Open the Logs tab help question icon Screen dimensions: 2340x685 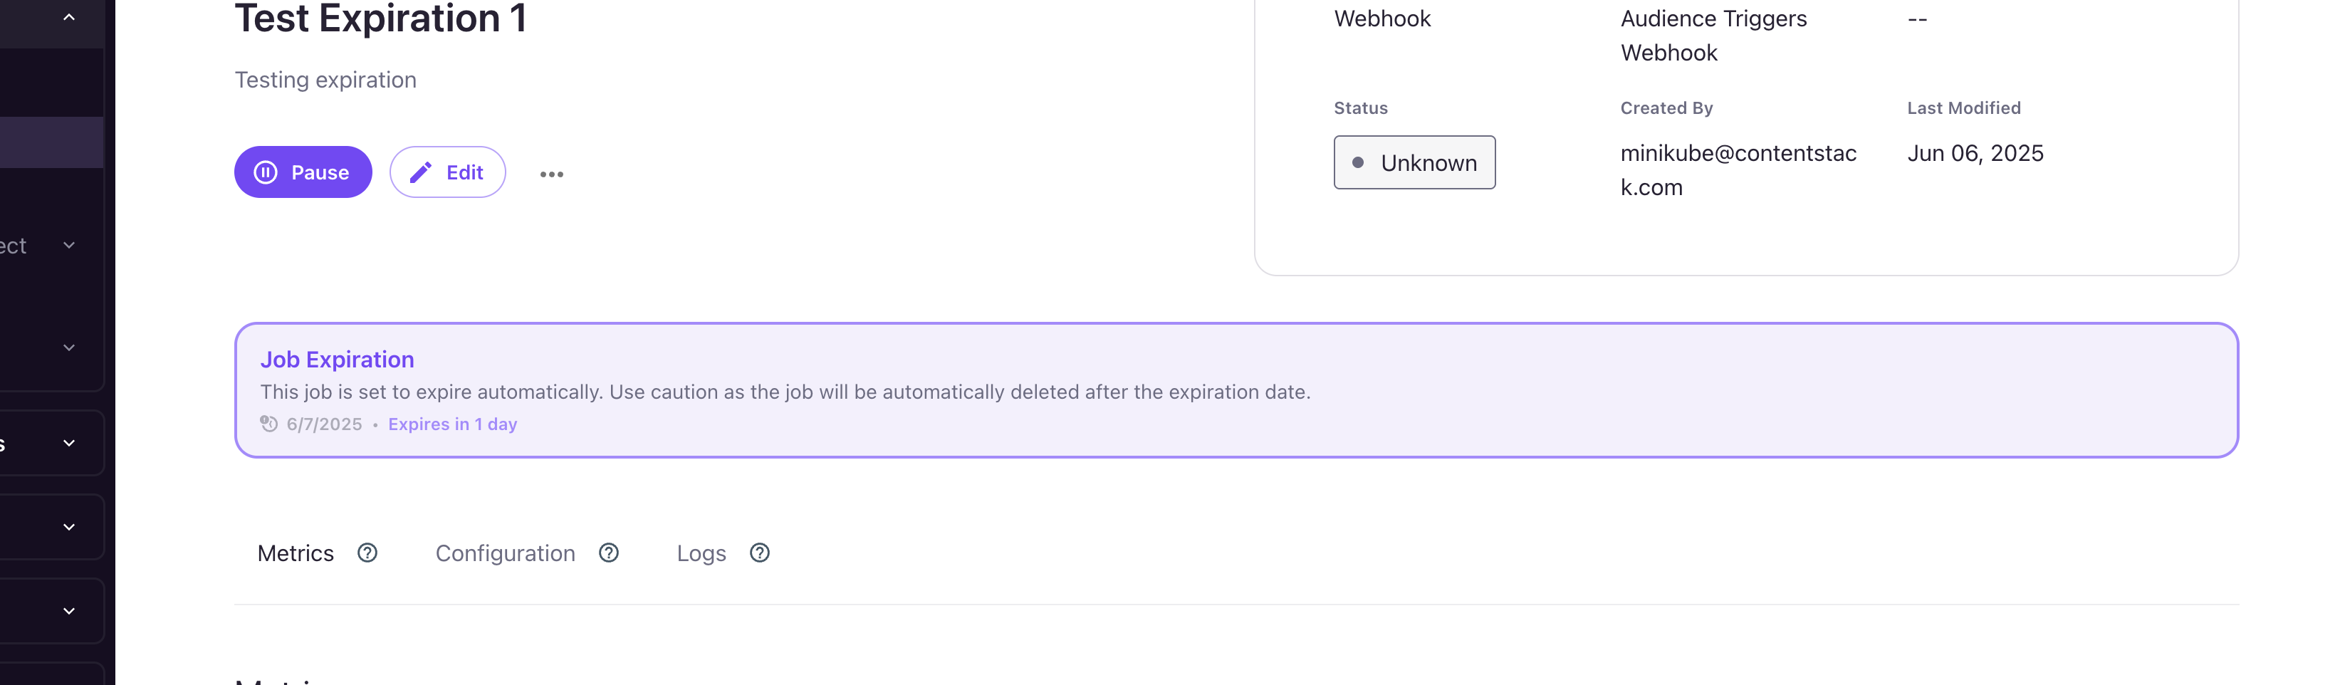click(759, 553)
